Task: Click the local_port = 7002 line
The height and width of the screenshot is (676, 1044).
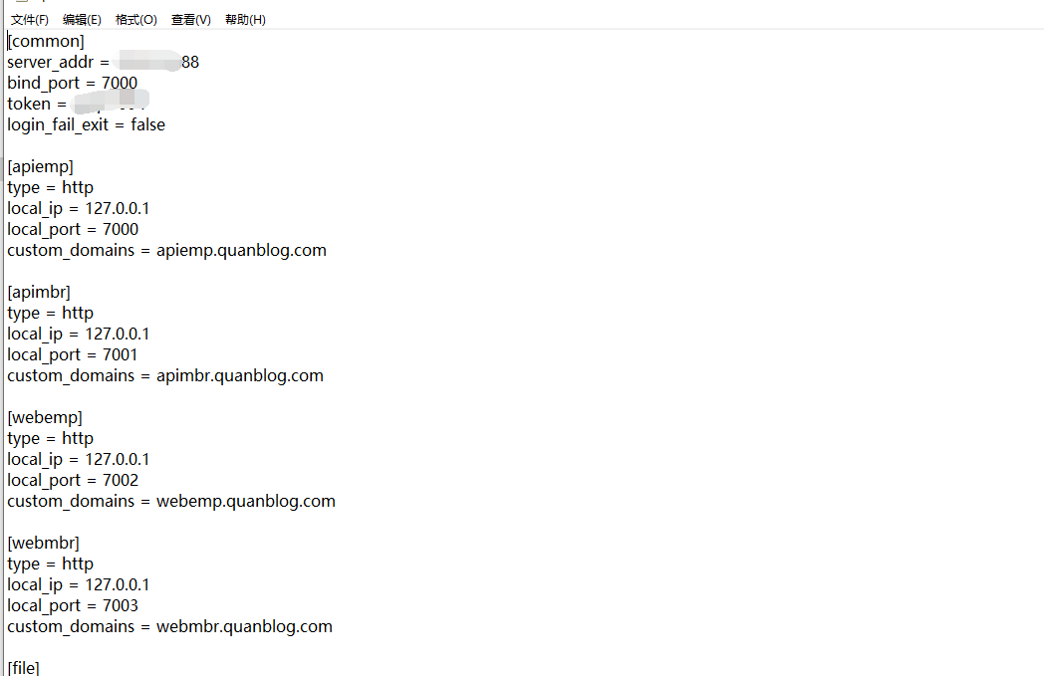Action: 74,481
